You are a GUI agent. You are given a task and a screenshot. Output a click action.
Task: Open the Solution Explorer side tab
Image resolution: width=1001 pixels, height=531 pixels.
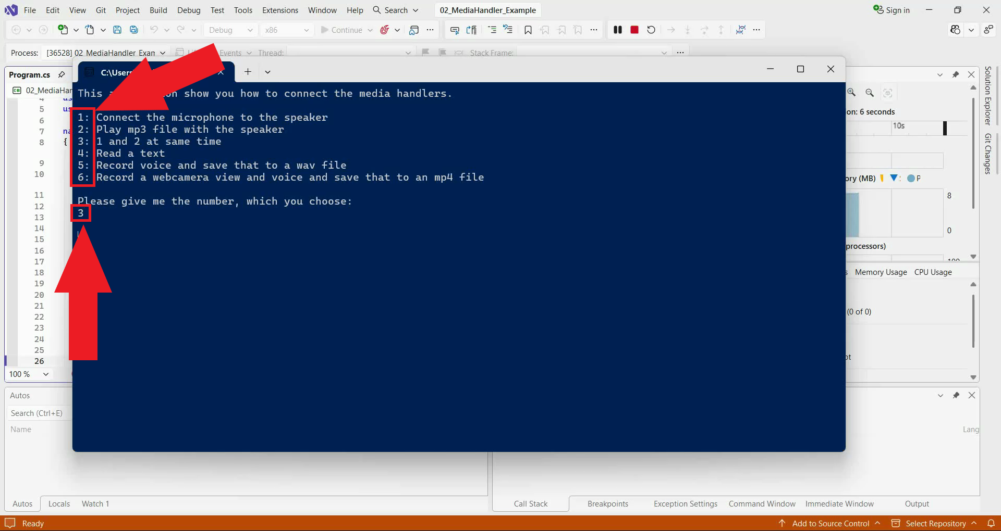point(987,96)
